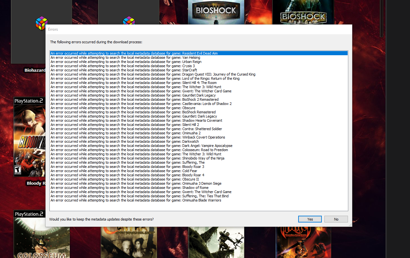Select the Cold Fear error row

point(199,171)
